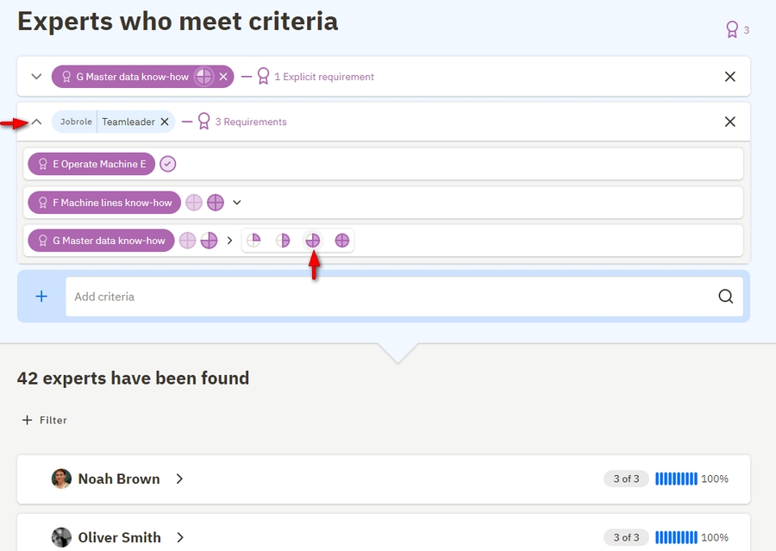Open Noah Brown's expert details
Viewport: 776px width, 551px height.
coord(179,479)
